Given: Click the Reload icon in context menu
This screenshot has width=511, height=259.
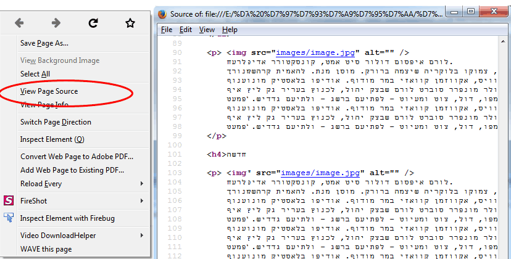Looking at the screenshot, I should [93, 23].
